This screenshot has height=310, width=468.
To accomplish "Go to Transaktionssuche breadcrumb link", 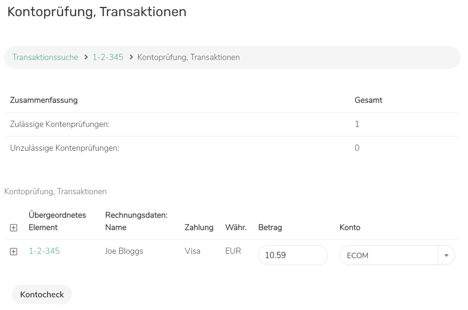I will click(x=45, y=57).
